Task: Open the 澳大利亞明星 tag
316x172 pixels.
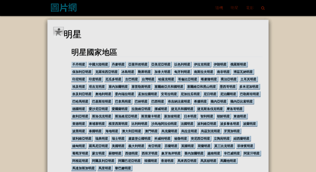Action: point(132,131)
